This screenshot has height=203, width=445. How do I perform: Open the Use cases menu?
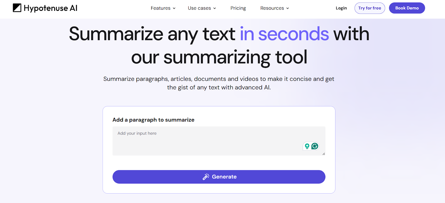pyautogui.click(x=199, y=8)
